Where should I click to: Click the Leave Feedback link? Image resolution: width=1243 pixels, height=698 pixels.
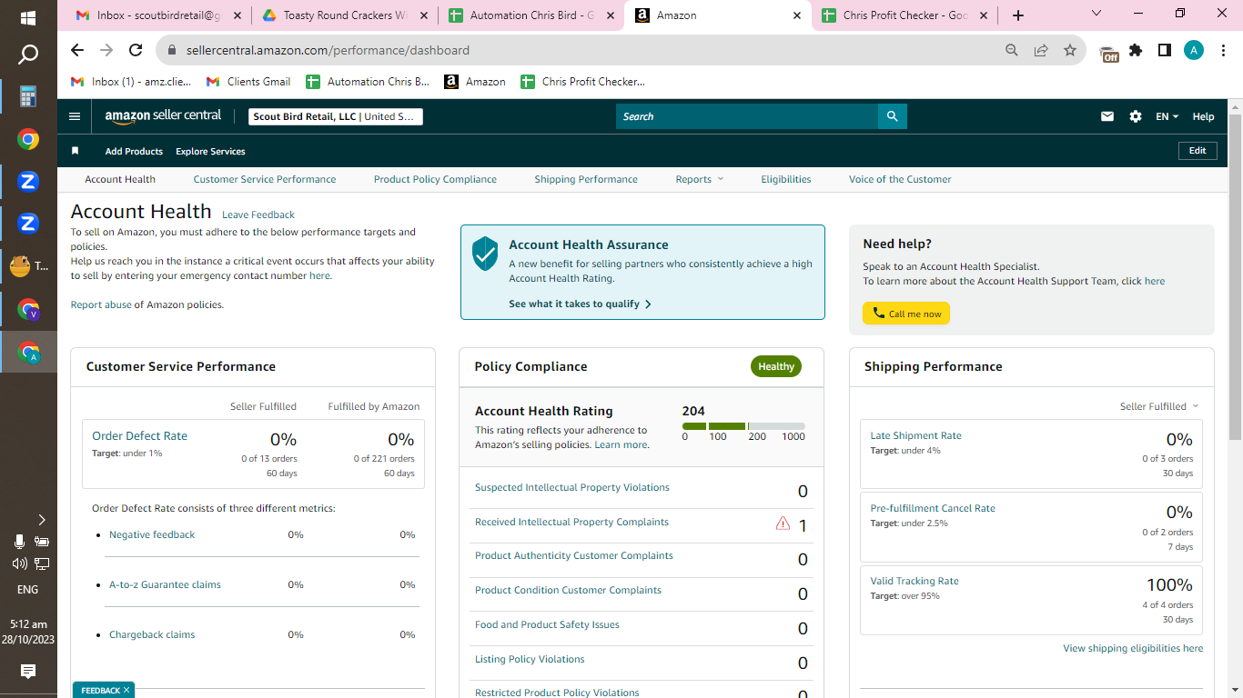pos(258,214)
